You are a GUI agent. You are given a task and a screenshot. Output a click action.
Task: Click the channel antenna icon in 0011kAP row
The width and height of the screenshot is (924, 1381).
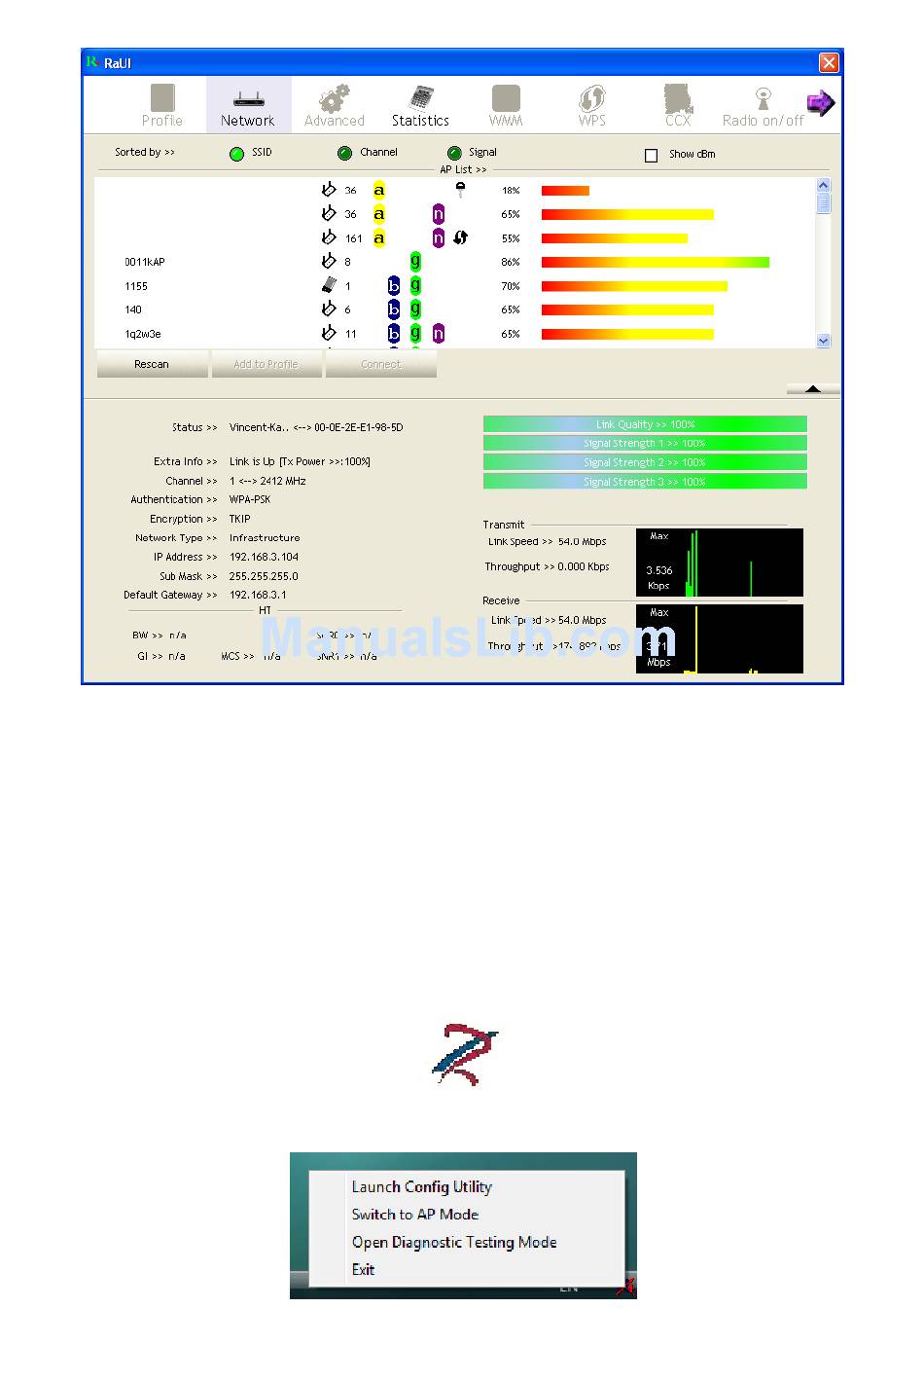click(x=329, y=261)
